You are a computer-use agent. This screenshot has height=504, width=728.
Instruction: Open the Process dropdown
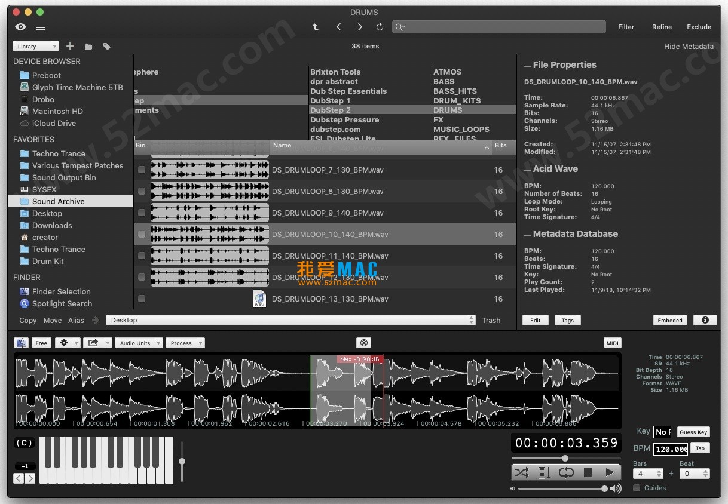pos(185,343)
